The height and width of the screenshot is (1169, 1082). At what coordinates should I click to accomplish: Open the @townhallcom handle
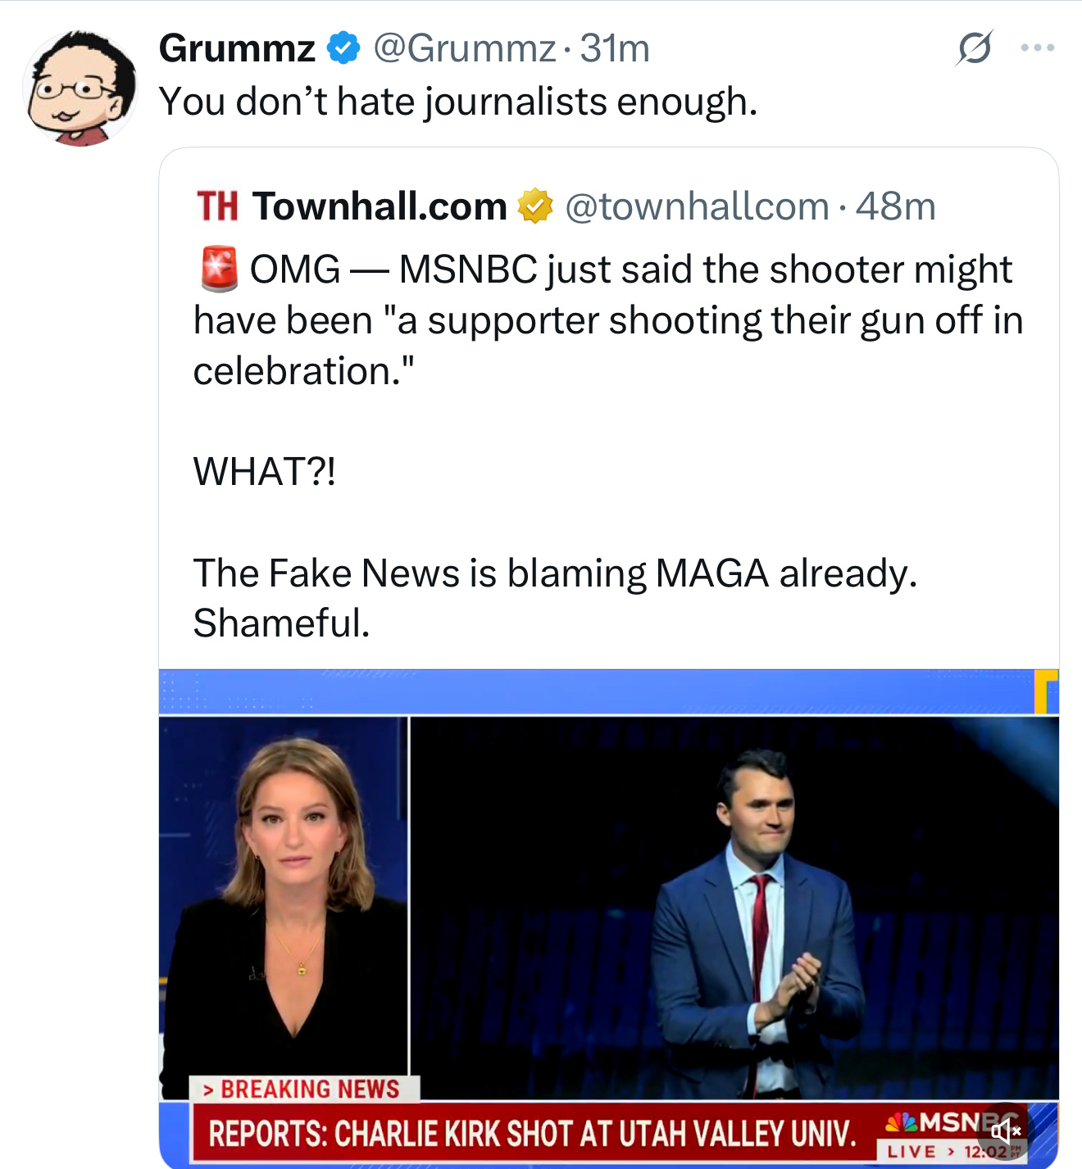point(697,206)
